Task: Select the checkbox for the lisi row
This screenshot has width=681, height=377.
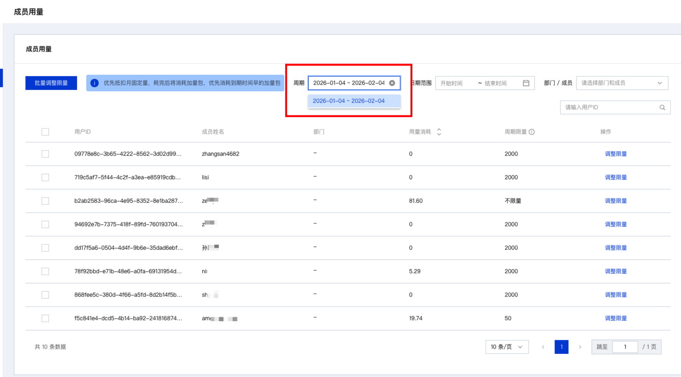Action: coord(45,177)
